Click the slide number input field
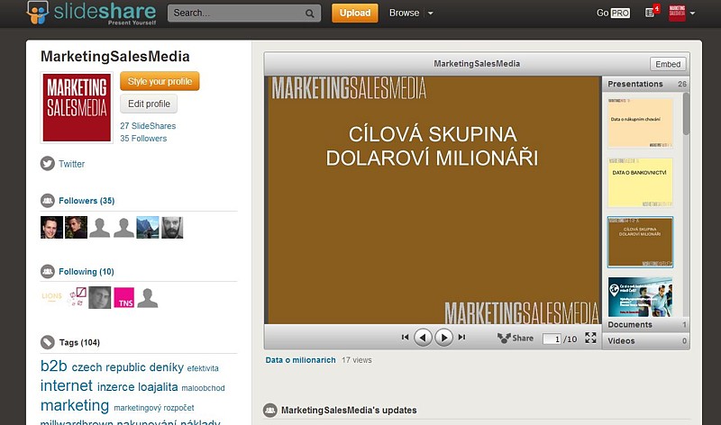The image size is (721, 425). click(x=552, y=339)
